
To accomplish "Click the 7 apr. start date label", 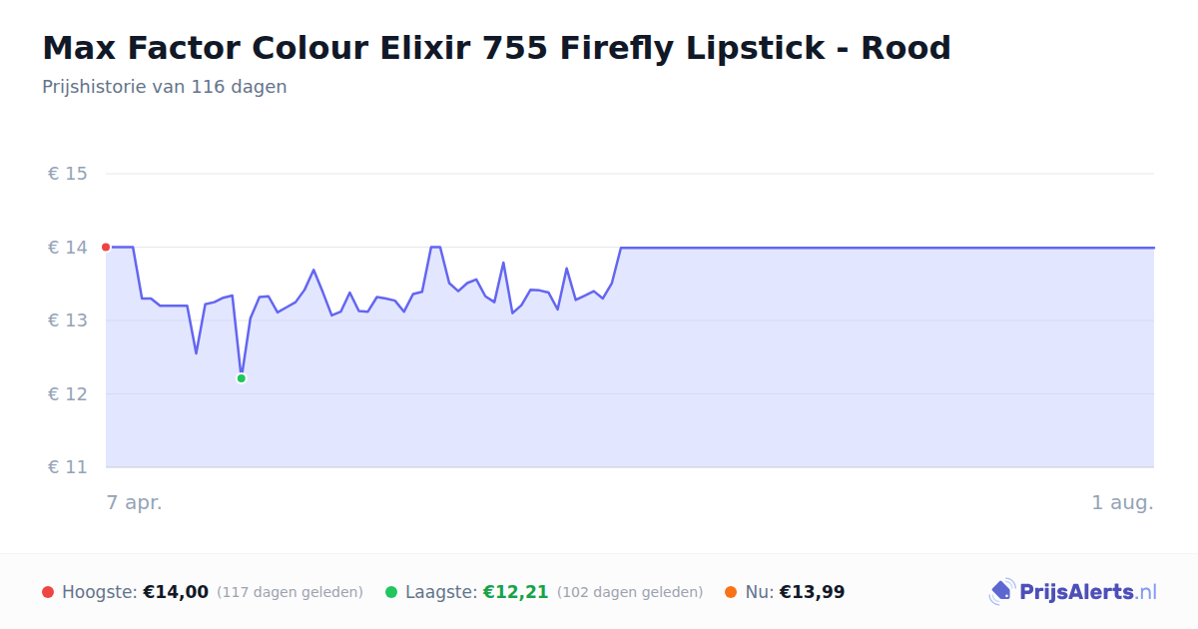I will pos(135,503).
